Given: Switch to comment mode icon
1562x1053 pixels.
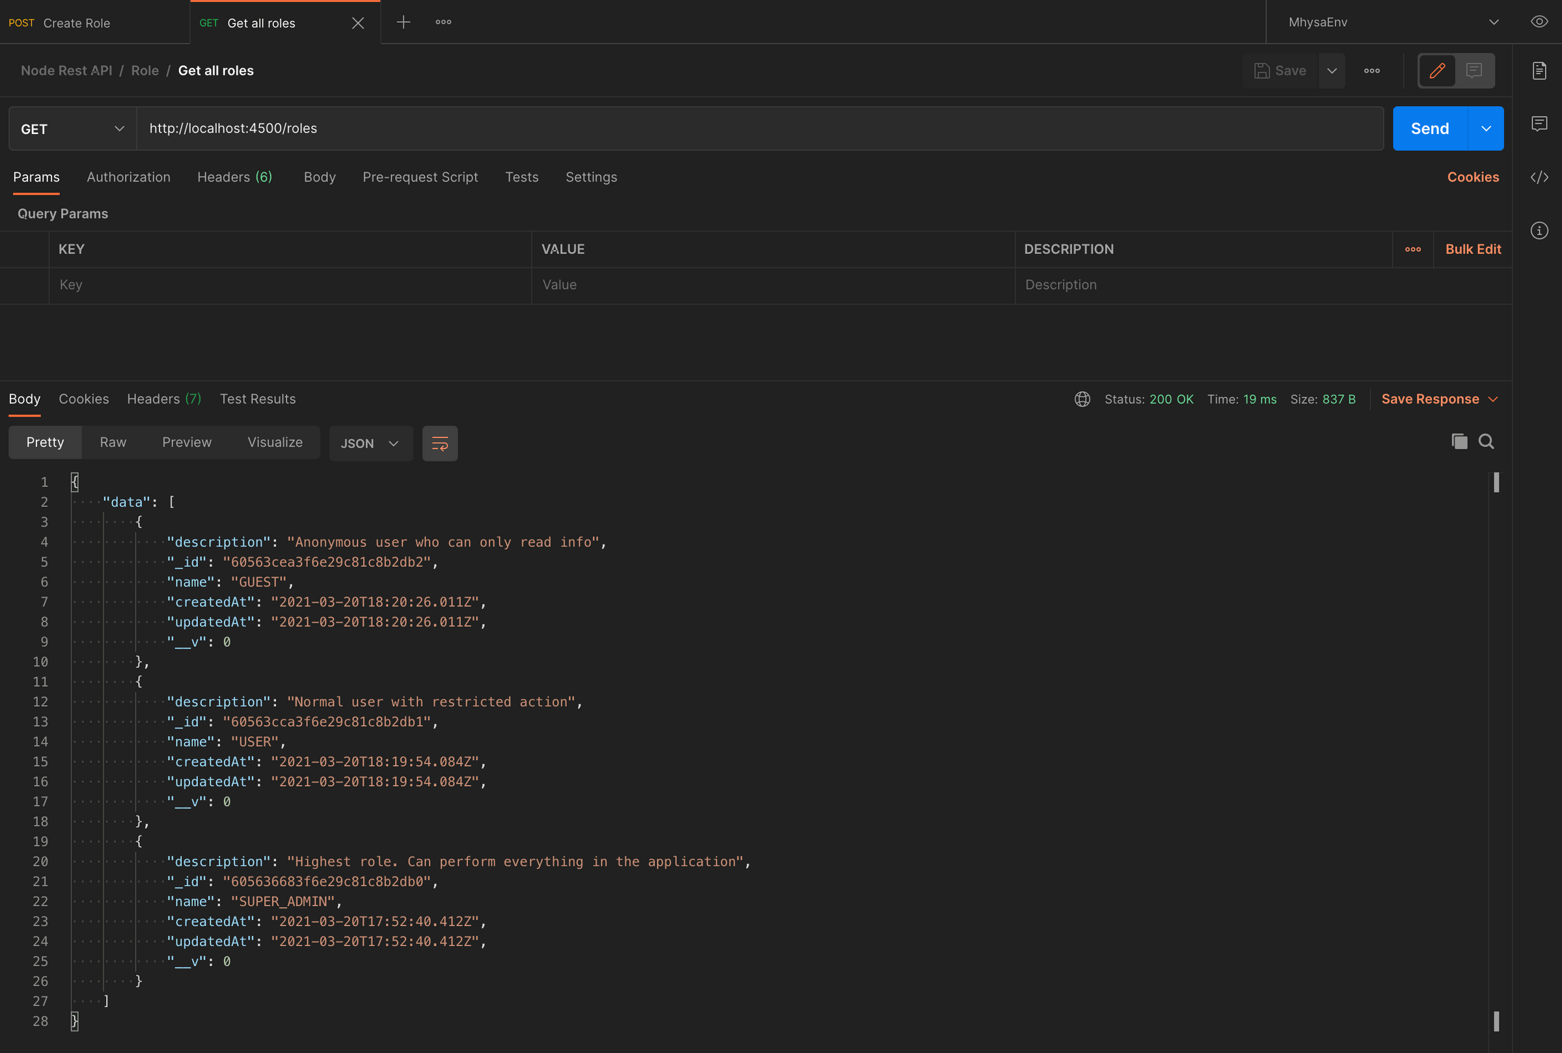Looking at the screenshot, I should pyautogui.click(x=1474, y=70).
